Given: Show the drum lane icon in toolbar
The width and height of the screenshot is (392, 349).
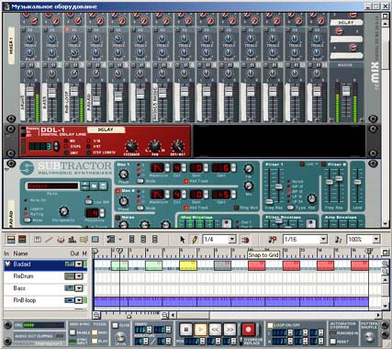Looking at the screenshot, I should pyautogui.click(x=61, y=239).
